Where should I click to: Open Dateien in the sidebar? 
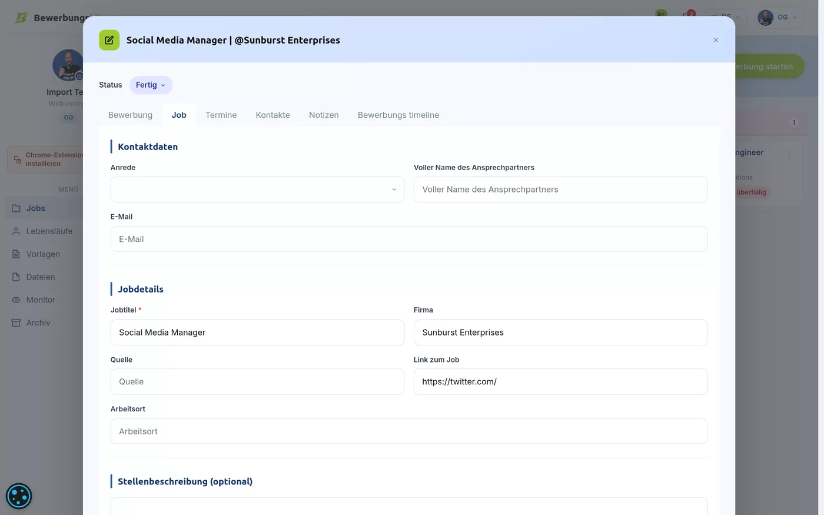[44, 277]
